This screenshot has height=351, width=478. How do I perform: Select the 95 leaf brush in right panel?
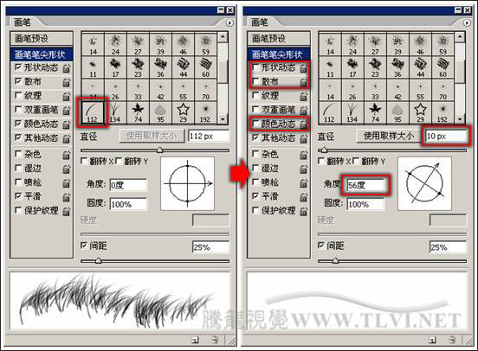[397, 112]
